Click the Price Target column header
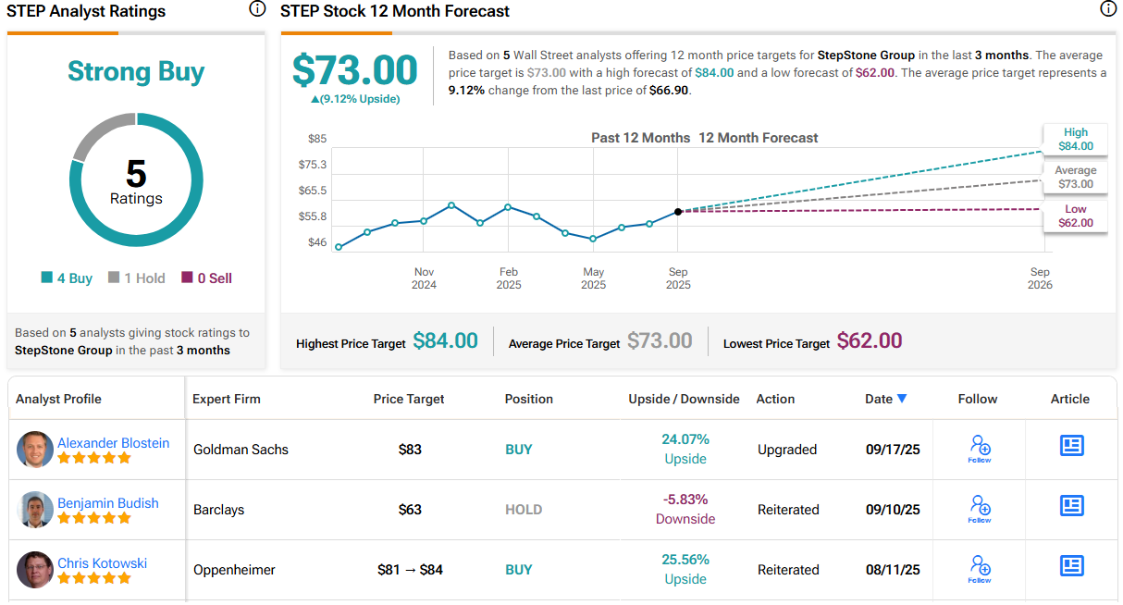The image size is (1123, 605). (409, 399)
